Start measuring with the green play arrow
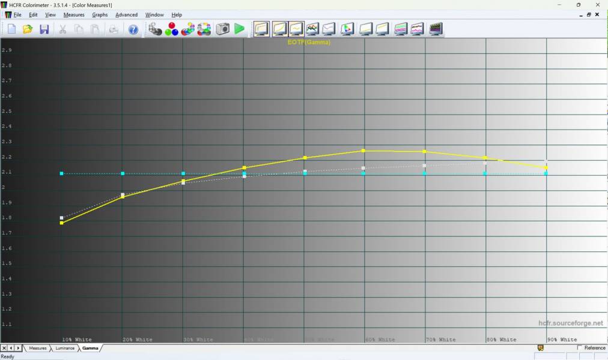This screenshot has width=608, height=360. point(240,29)
